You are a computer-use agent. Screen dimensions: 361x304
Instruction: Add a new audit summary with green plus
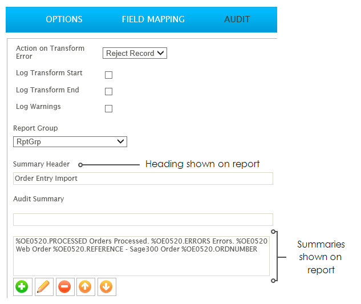point(22,287)
